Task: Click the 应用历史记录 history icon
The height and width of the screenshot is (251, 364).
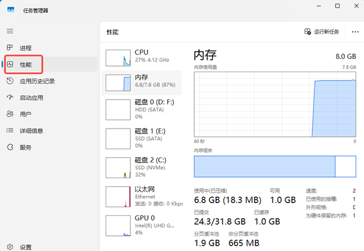Action: click(10, 81)
